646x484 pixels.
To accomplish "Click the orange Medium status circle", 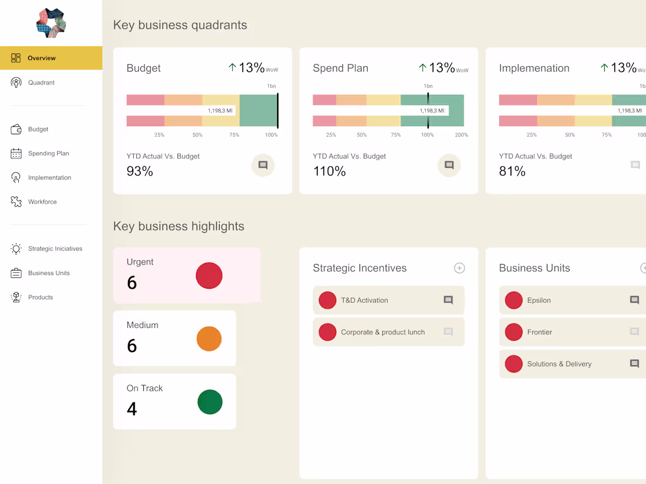I will (x=209, y=339).
